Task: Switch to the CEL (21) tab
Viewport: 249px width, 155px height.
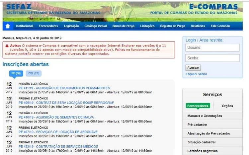Action: pos(34,73)
